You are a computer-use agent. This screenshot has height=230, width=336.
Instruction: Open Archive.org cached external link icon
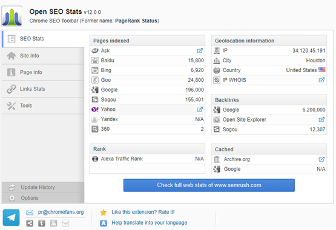coord(321,159)
